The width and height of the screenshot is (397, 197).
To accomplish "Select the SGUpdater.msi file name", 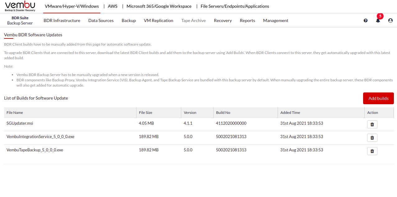I will (x=20, y=123).
